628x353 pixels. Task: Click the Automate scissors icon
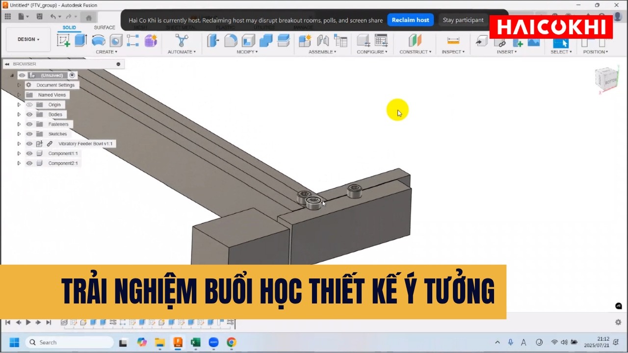[182, 40]
